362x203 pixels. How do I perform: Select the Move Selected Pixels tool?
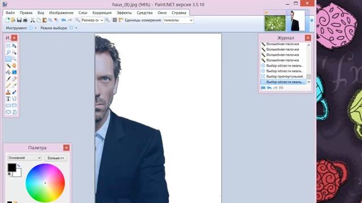pos(14,46)
